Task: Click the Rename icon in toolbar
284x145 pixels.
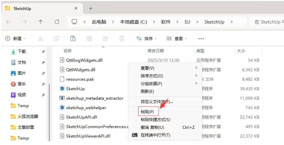Action: (89, 39)
